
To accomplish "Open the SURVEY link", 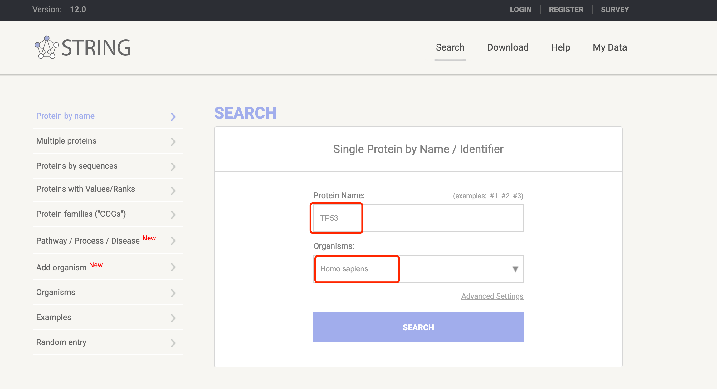I will click(x=615, y=10).
